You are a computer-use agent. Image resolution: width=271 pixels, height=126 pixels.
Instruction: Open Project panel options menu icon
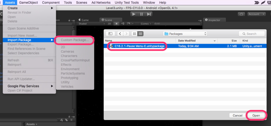coord(73,117)
